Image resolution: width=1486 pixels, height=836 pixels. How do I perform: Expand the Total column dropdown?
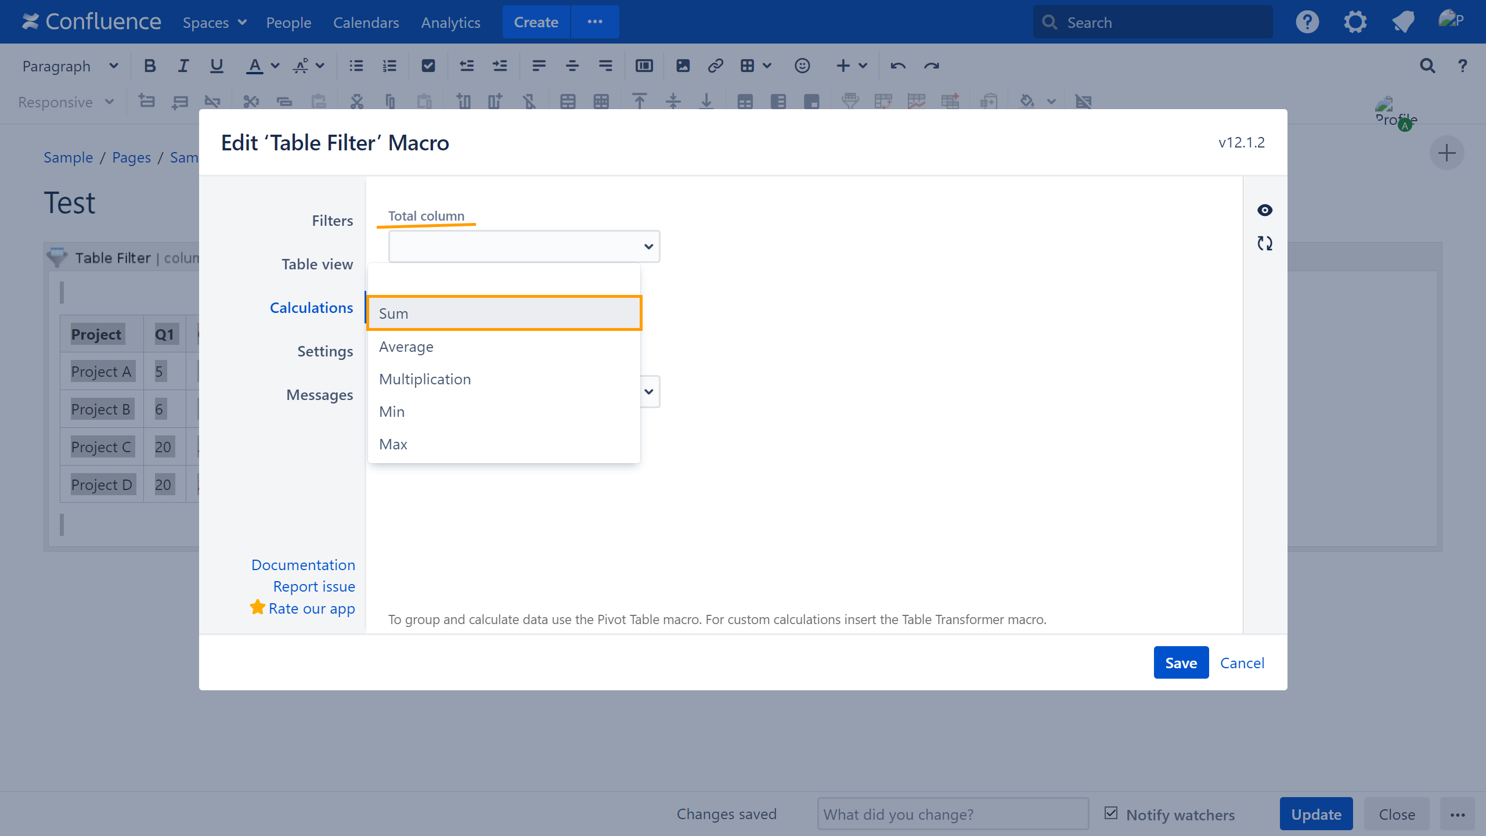524,247
